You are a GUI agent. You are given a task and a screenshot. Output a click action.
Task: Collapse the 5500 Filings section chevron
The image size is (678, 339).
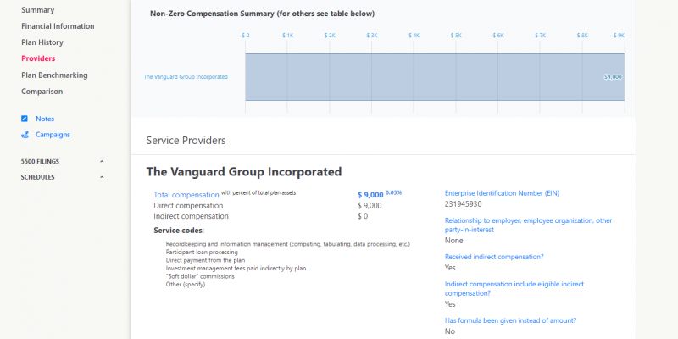tap(102, 161)
